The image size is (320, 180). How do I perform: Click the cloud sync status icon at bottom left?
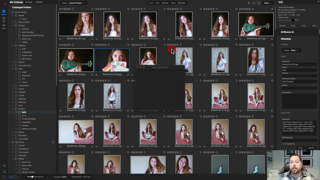4,165
